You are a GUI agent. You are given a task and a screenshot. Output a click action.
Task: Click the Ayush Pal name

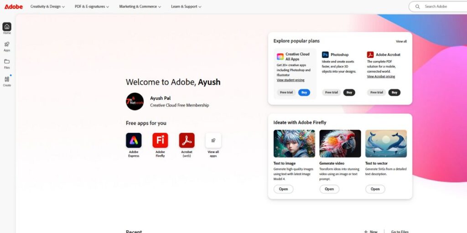160,98
